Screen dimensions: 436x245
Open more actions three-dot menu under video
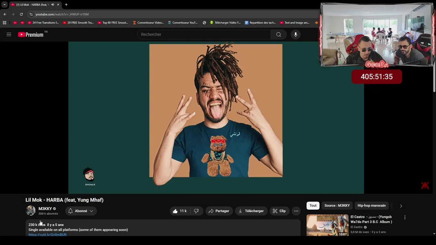(296, 211)
